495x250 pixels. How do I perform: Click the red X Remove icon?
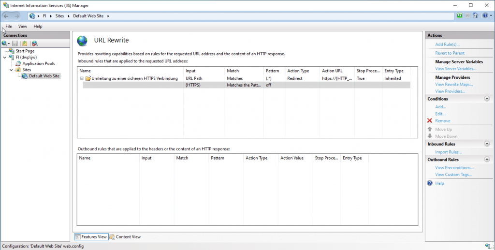[x=430, y=120]
